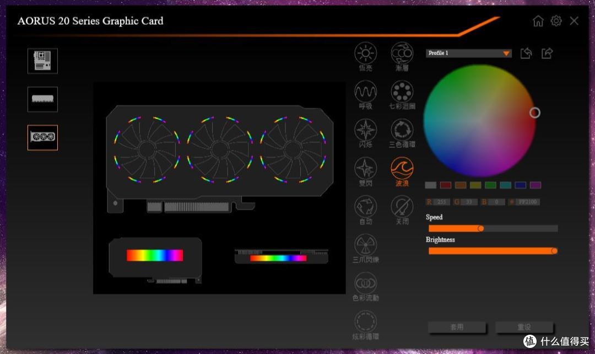
Task: Pick the green preset color swatch
Action: tap(490, 185)
